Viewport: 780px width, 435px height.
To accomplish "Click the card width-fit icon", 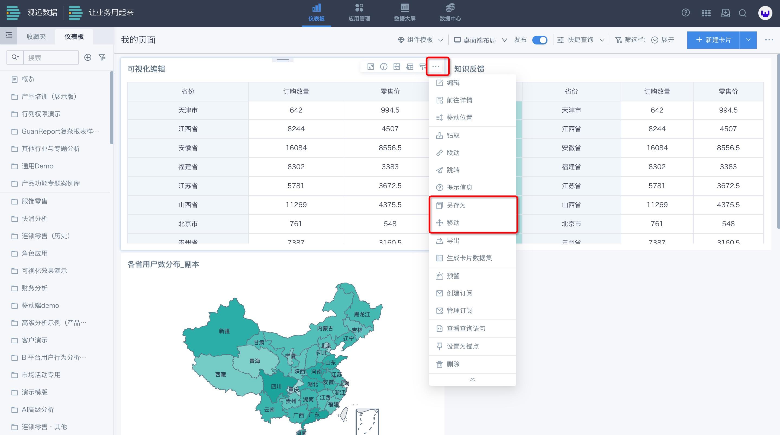I will (x=397, y=67).
